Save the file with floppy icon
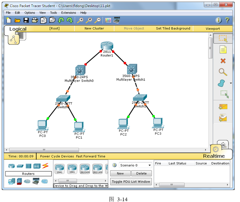The image size is (240, 202). pos(26,20)
